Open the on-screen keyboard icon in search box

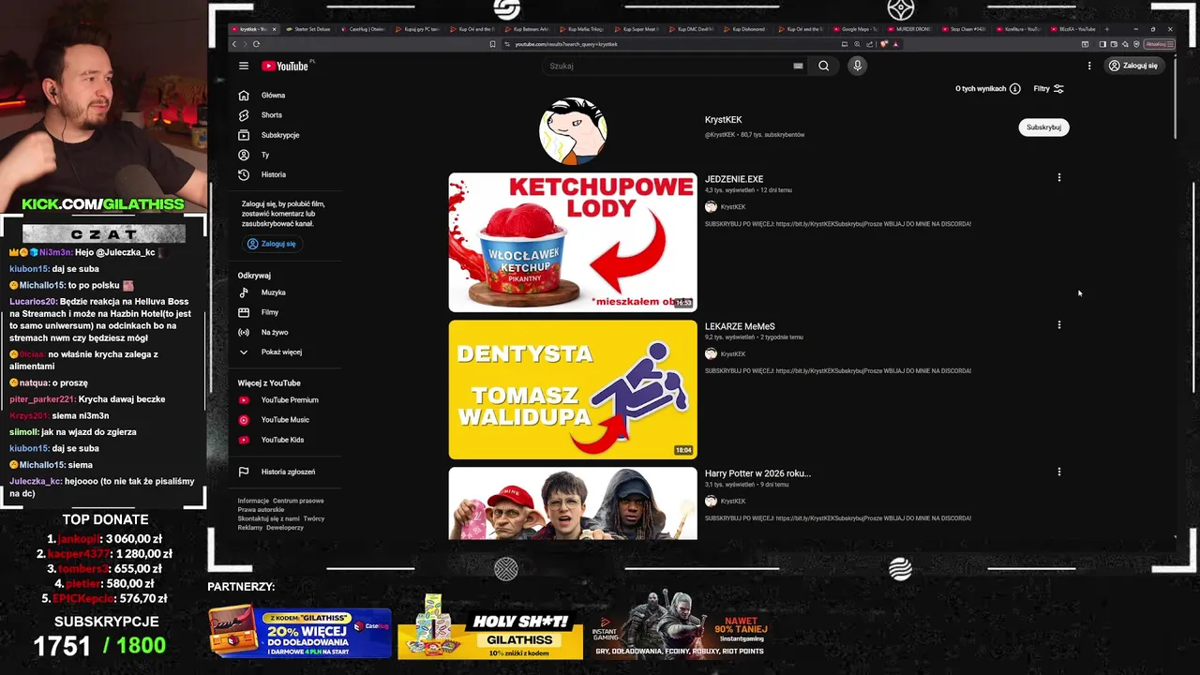click(798, 66)
